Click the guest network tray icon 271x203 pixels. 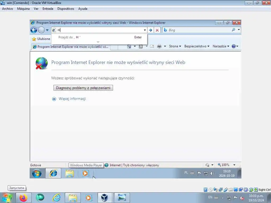(206, 173)
